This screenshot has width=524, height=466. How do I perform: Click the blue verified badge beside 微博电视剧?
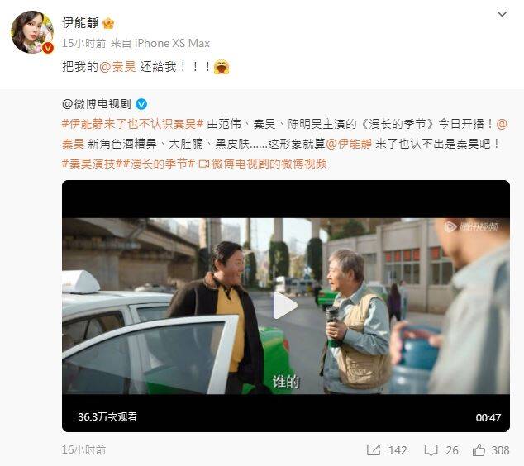point(141,105)
